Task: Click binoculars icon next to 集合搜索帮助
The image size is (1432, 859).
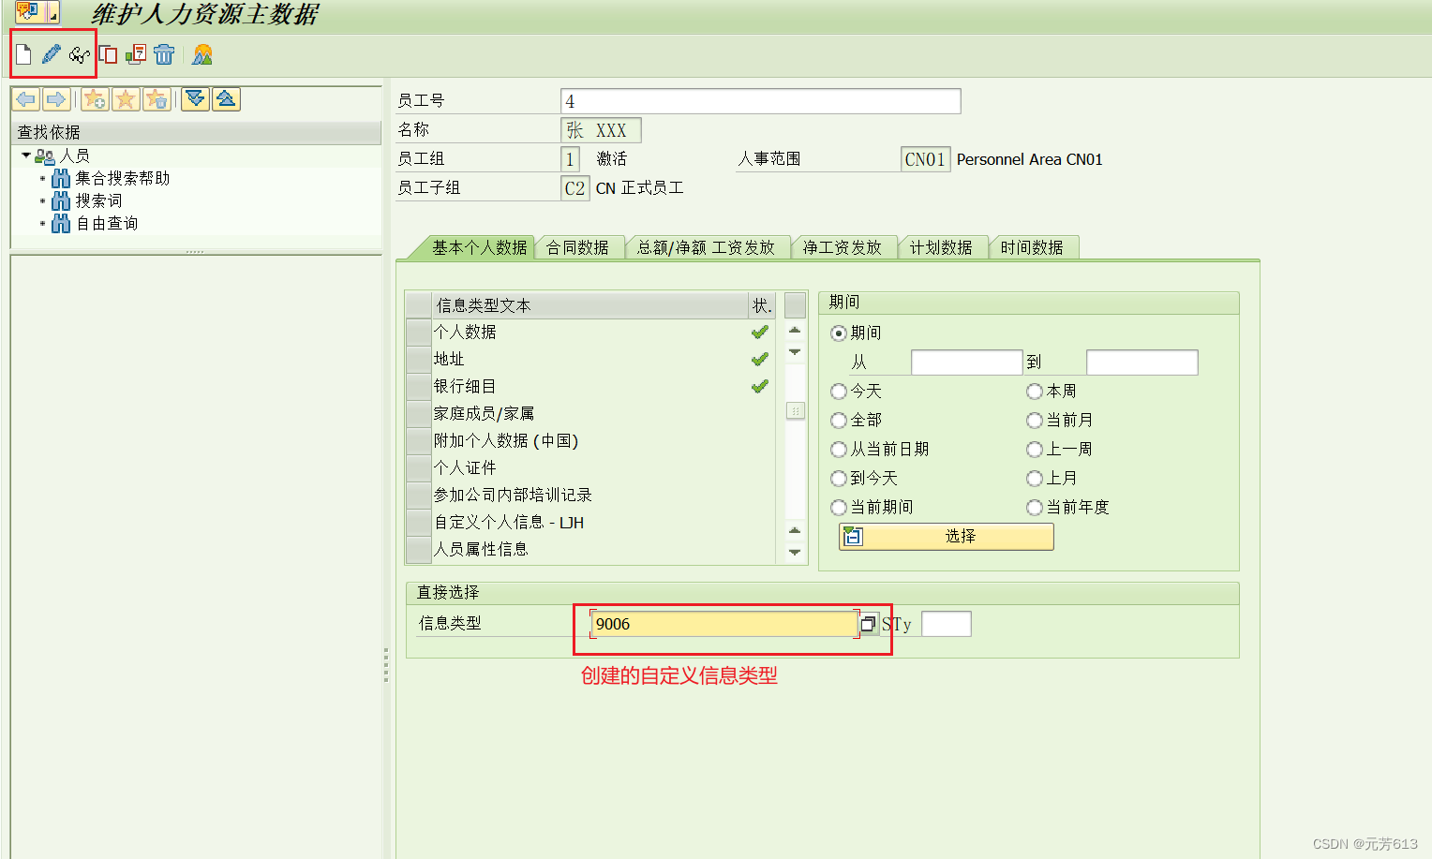Action: (61, 178)
